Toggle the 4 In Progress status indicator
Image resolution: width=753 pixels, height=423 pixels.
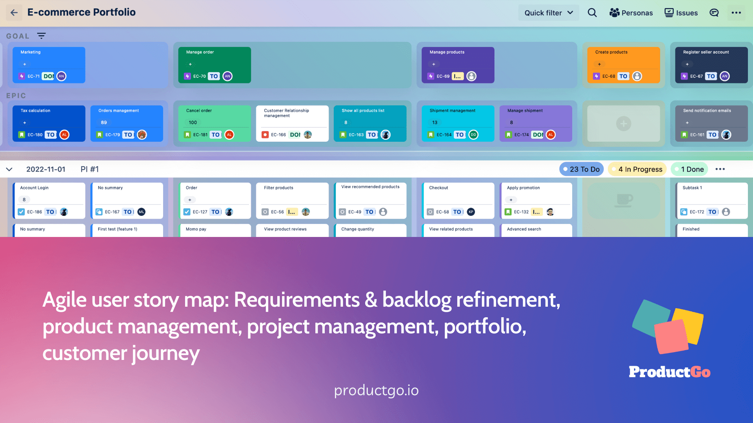[x=637, y=169]
